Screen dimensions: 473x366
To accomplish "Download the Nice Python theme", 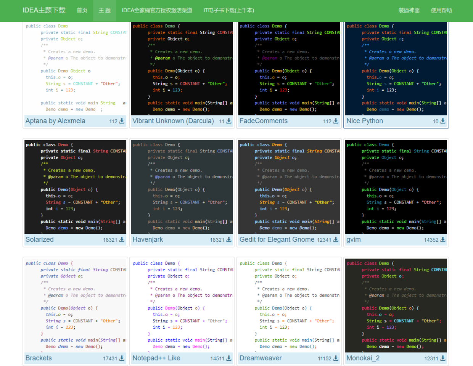I will click(443, 121).
